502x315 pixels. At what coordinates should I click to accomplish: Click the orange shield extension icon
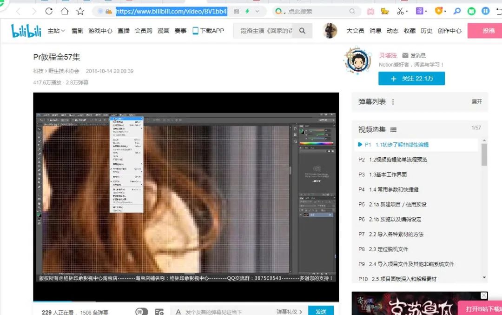coord(439,11)
